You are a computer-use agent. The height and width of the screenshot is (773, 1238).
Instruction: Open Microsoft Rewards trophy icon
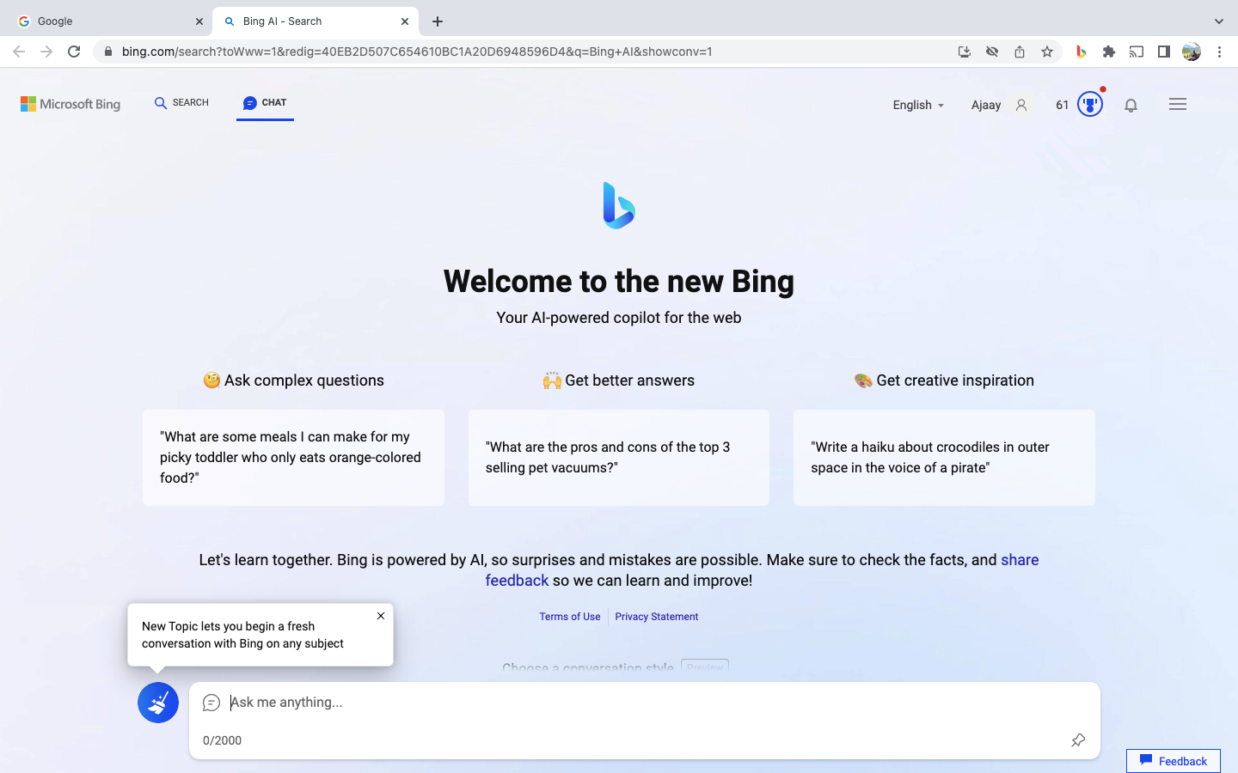[1090, 104]
